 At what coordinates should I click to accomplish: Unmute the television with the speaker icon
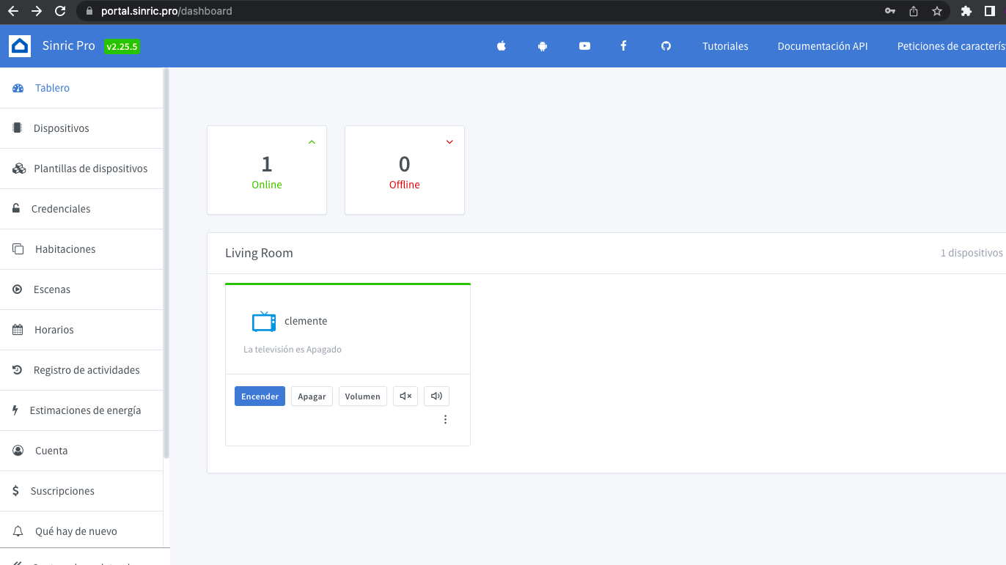click(x=436, y=396)
